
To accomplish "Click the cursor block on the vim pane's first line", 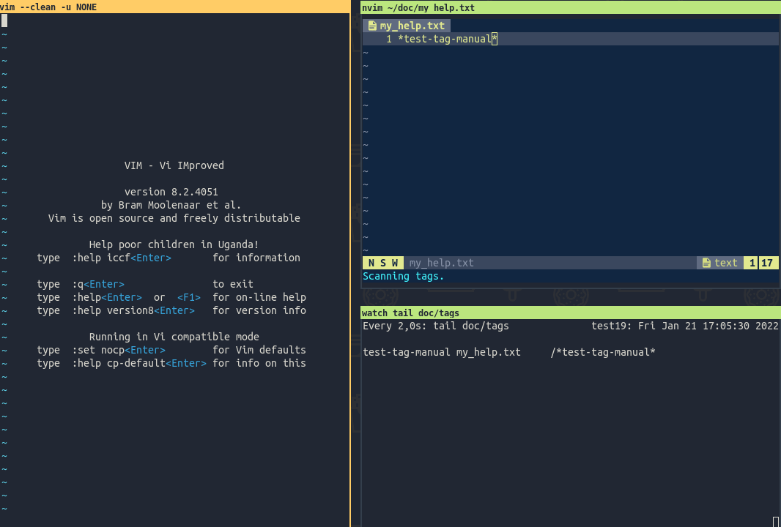I will pyautogui.click(x=4, y=20).
